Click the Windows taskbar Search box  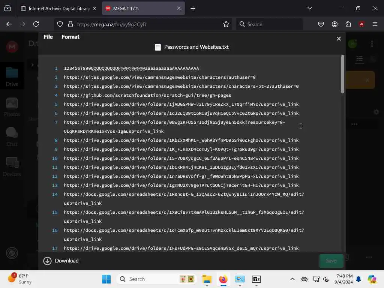pos(156,279)
